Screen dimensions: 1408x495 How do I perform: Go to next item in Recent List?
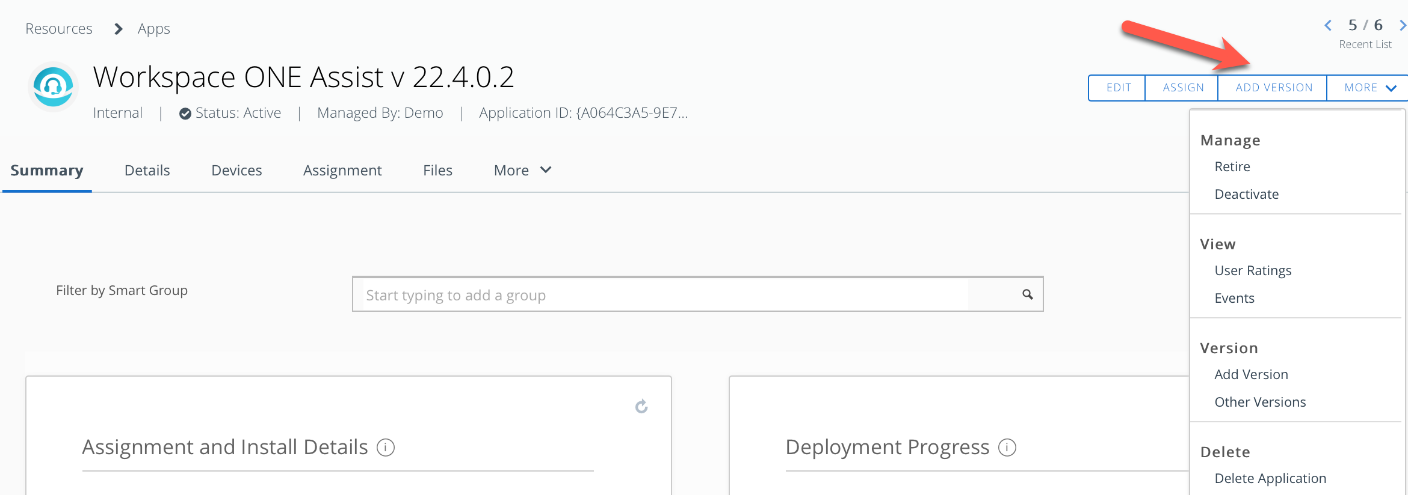coord(1402,25)
